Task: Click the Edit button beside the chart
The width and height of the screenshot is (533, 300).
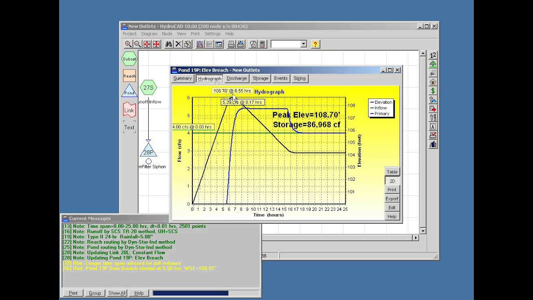Action: tap(392, 207)
